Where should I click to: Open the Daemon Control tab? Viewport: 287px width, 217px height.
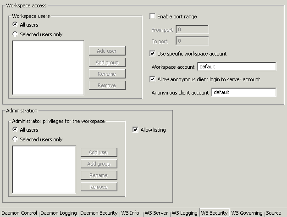click(19, 213)
